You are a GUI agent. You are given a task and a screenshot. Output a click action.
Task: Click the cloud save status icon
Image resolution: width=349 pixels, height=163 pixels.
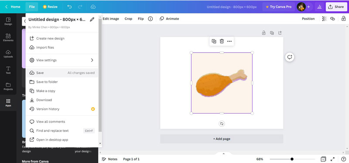pos(93,7)
